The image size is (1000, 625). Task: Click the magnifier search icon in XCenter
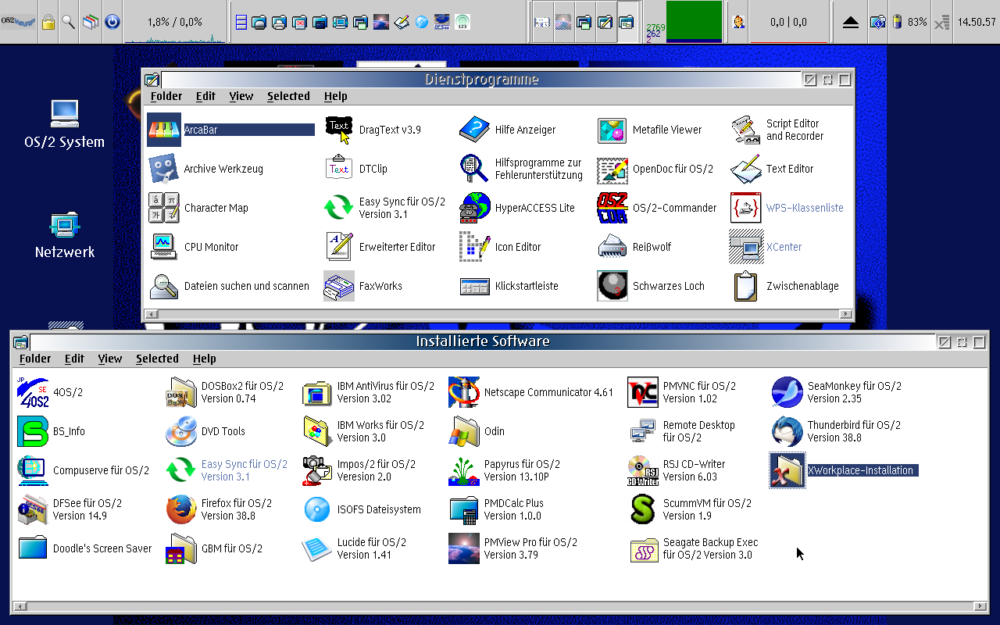point(69,22)
